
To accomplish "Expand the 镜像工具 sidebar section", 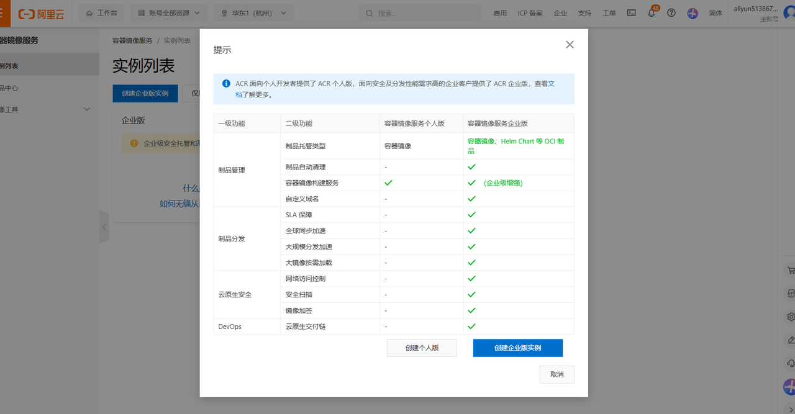I will click(x=86, y=109).
